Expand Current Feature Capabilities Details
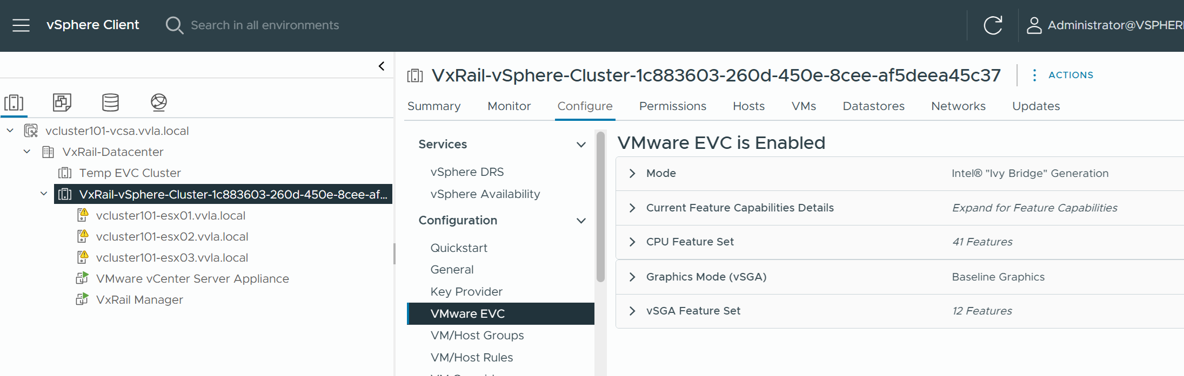 pos(632,208)
